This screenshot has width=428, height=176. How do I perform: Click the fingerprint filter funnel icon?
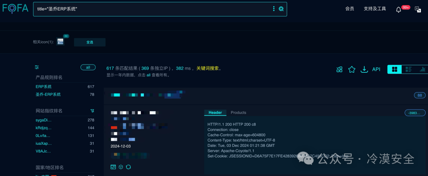(x=92, y=111)
